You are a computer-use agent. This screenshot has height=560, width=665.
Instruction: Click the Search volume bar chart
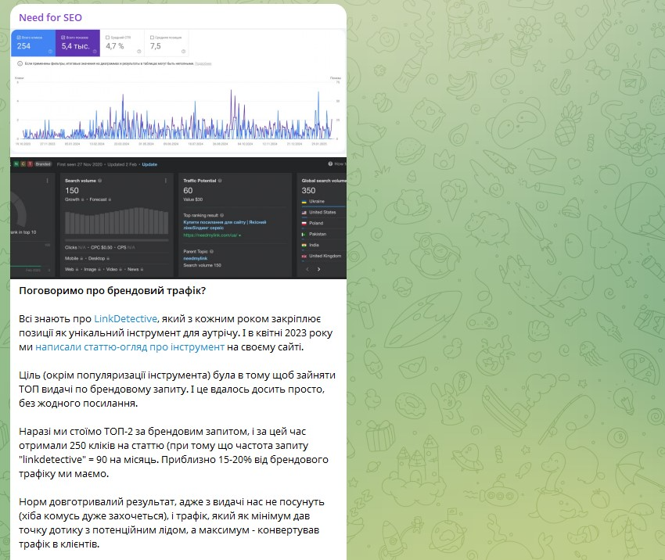pyautogui.click(x=117, y=221)
